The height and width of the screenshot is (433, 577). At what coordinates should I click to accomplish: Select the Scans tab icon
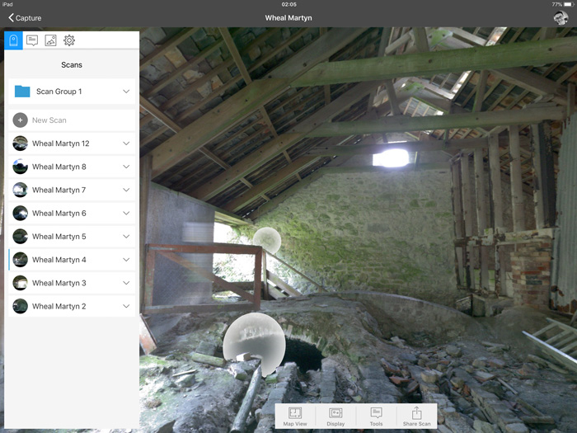[x=14, y=40]
